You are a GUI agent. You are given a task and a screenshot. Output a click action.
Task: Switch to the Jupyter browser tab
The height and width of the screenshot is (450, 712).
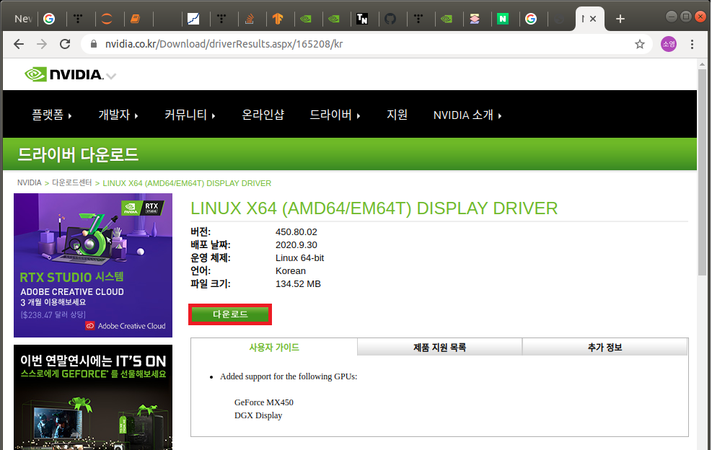point(107,19)
